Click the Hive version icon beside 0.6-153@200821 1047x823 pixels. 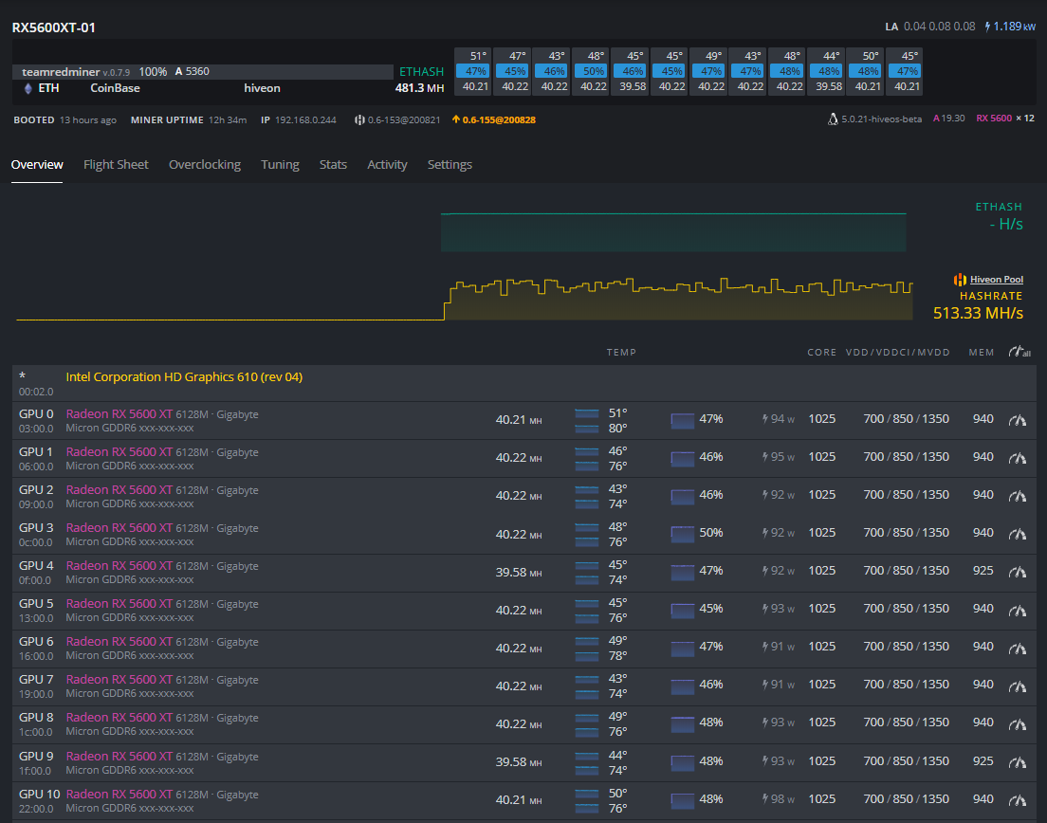359,120
